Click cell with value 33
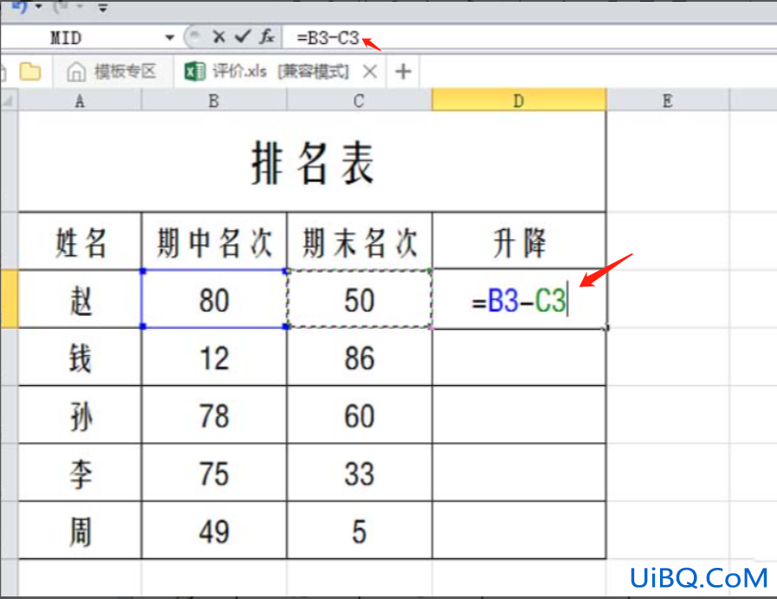 359,473
